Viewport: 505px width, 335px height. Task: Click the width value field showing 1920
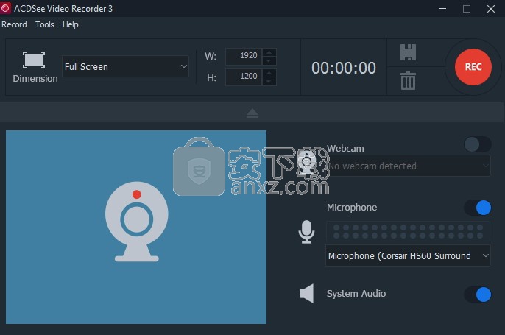(x=244, y=56)
